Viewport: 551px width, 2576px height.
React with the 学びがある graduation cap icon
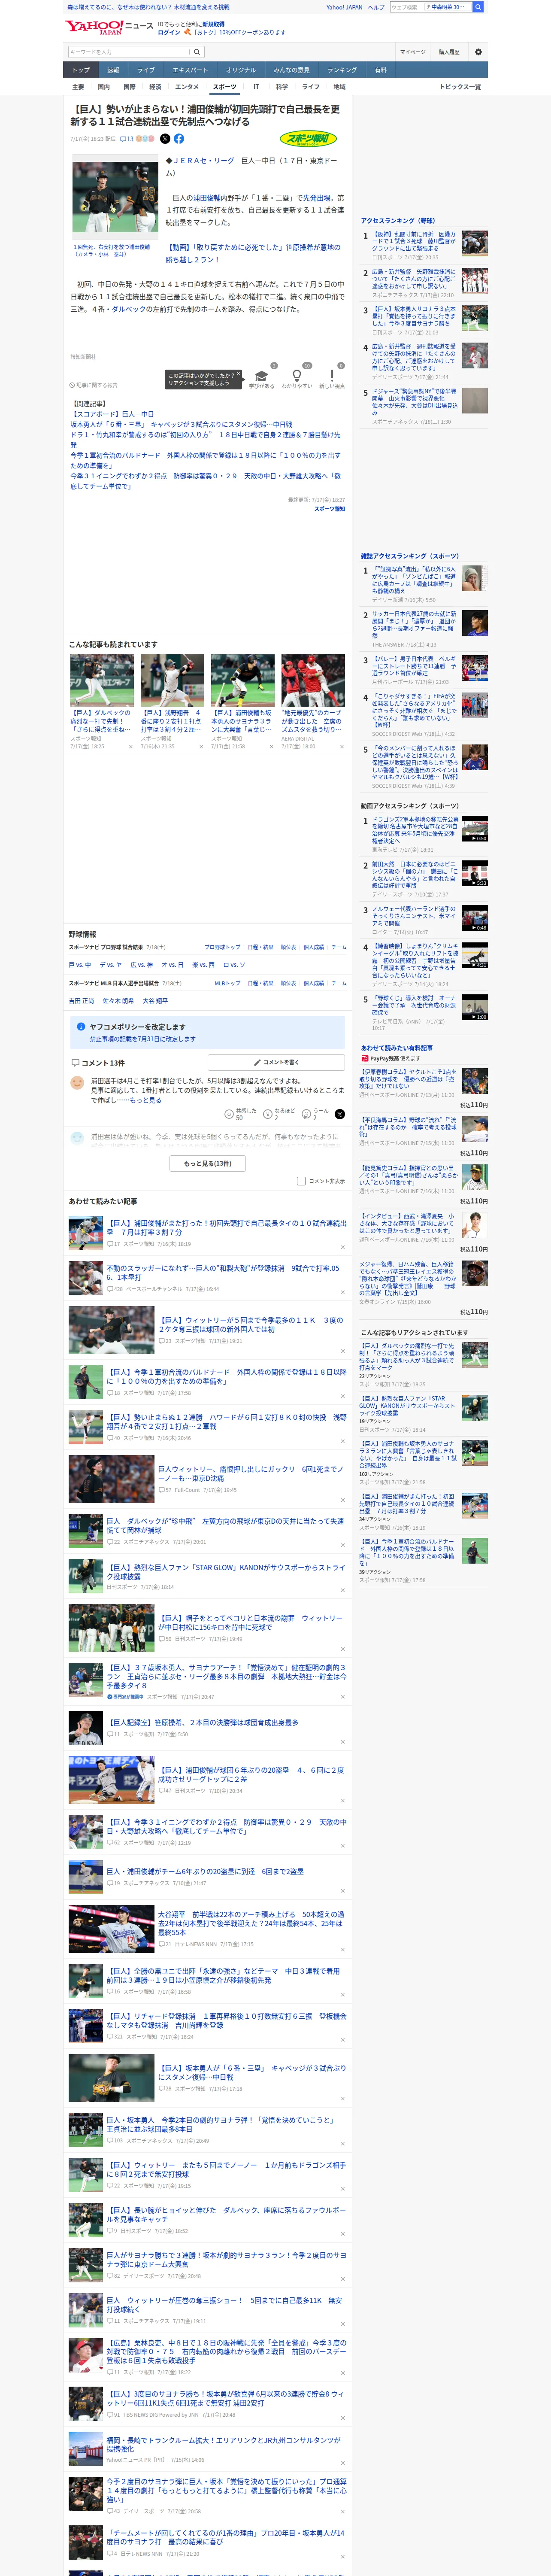[x=262, y=376]
